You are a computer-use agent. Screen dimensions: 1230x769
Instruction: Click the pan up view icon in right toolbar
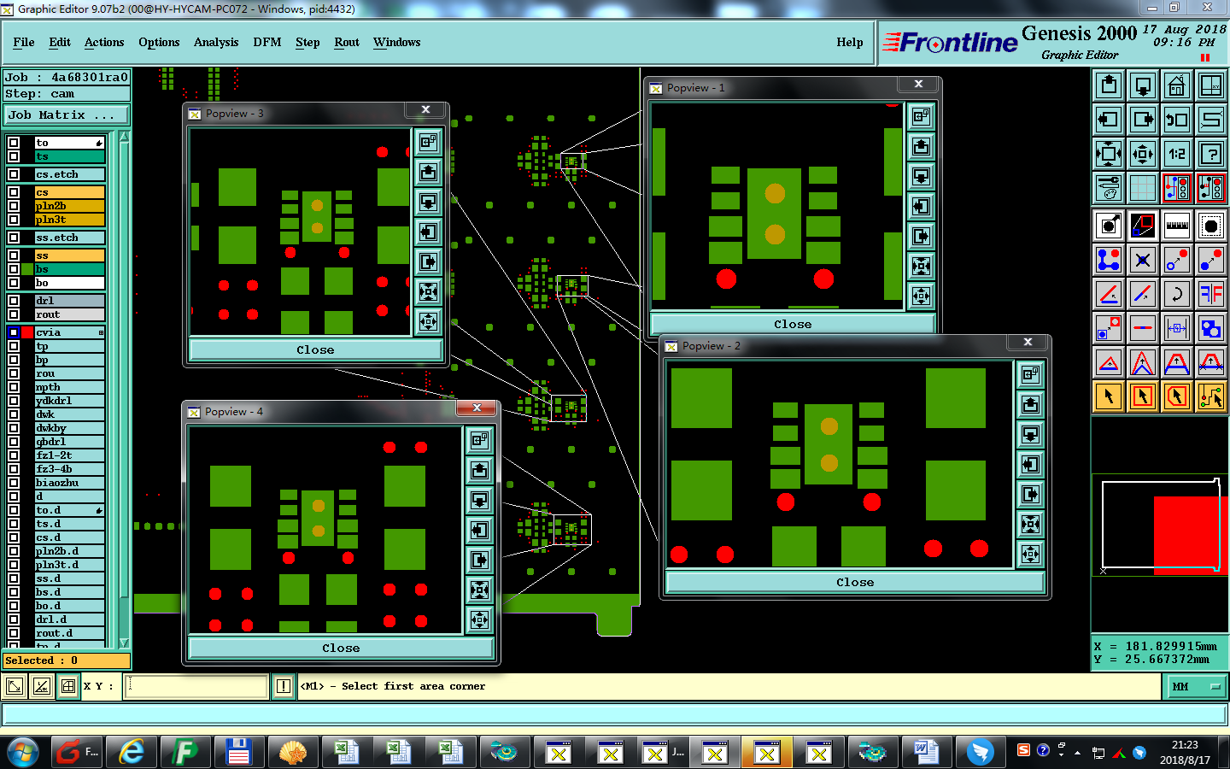[x=1109, y=85]
